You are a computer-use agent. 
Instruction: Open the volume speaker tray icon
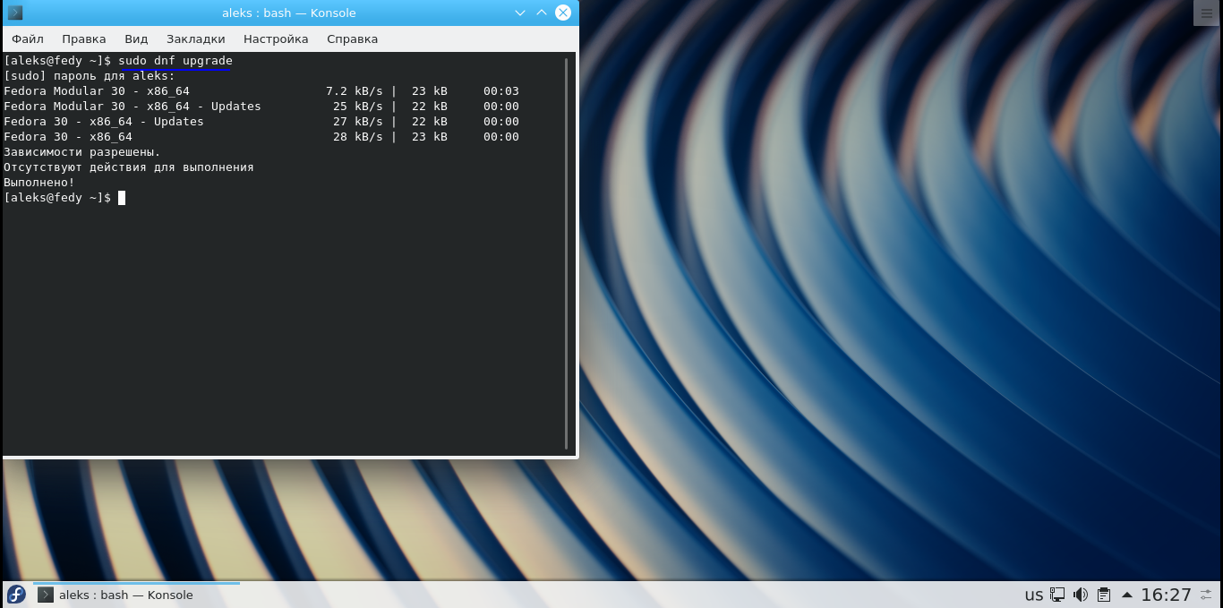(x=1081, y=595)
